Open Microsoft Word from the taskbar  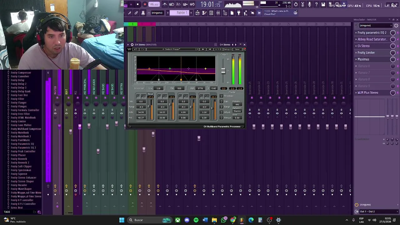tap(205, 220)
